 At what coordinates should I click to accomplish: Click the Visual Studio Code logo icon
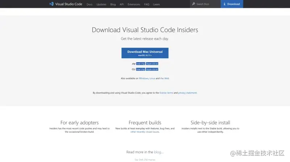(51, 4)
